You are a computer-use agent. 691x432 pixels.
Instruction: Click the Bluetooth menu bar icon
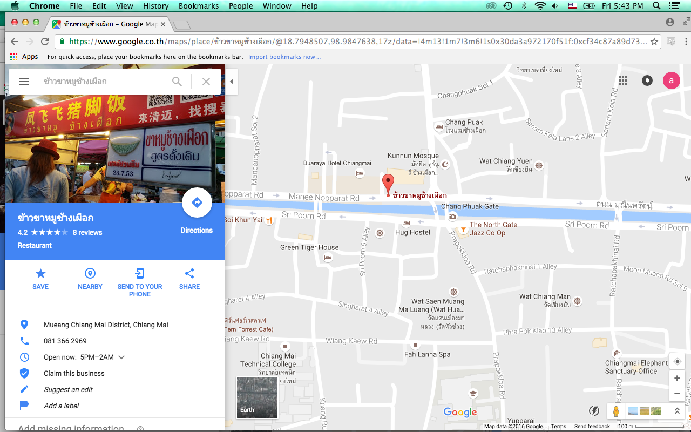(x=524, y=6)
